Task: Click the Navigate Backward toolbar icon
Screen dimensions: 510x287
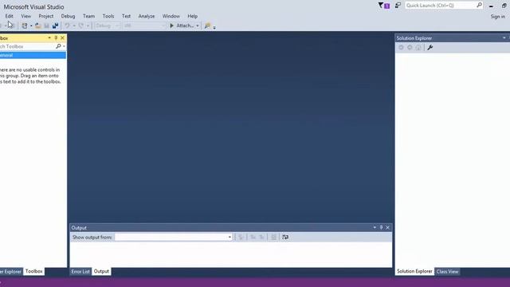Action: pyautogui.click(x=1, y=26)
